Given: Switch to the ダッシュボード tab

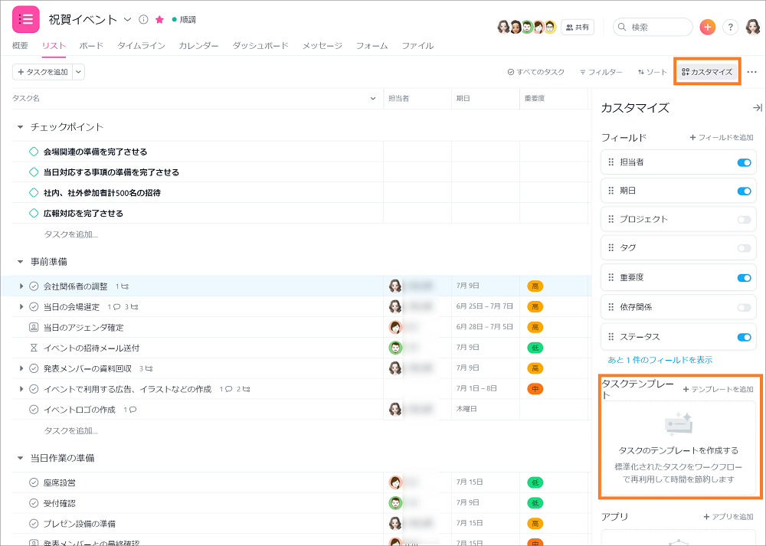Looking at the screenshot, I should coord(260,45).
